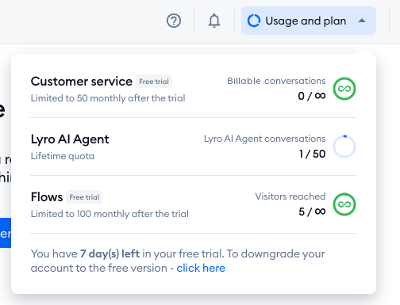Click the caret arrow beside Usage and plan

362,21
